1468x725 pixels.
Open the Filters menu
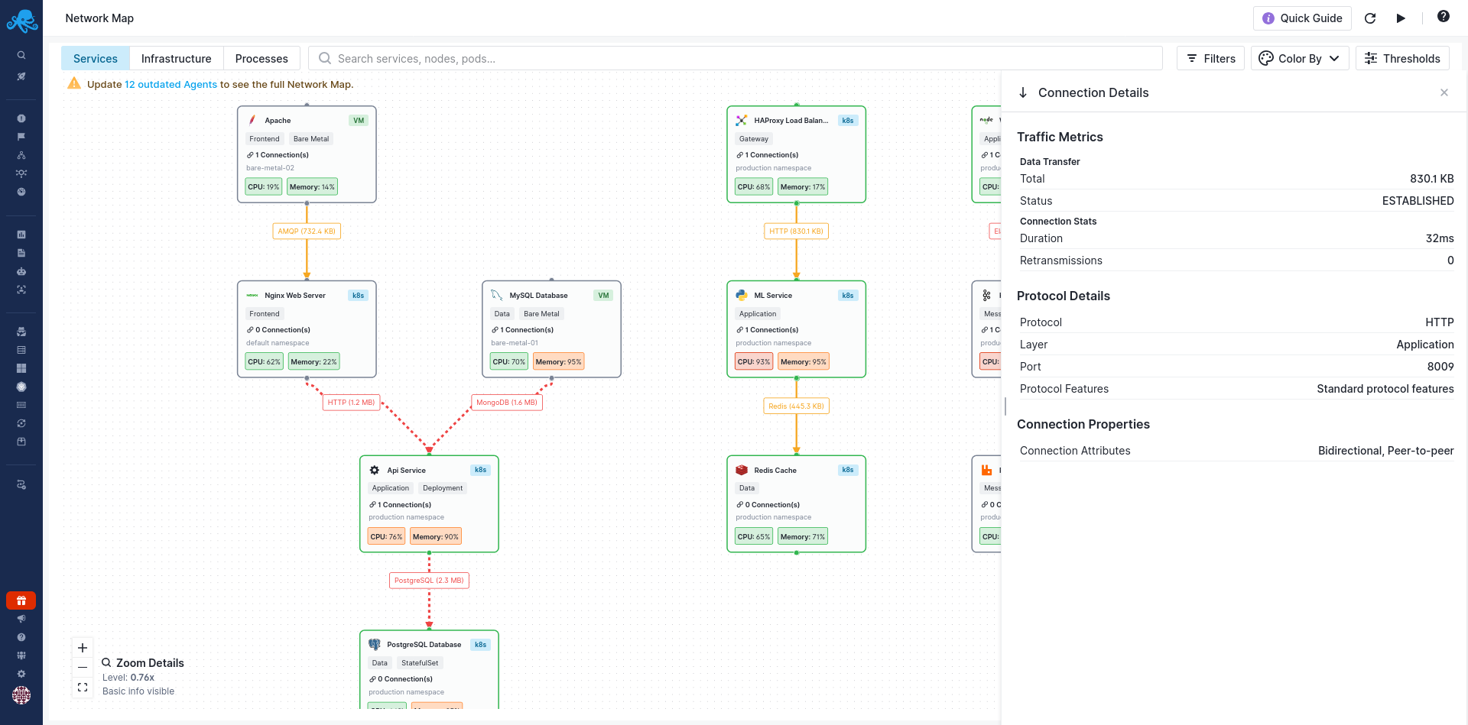coord(1211,59)
